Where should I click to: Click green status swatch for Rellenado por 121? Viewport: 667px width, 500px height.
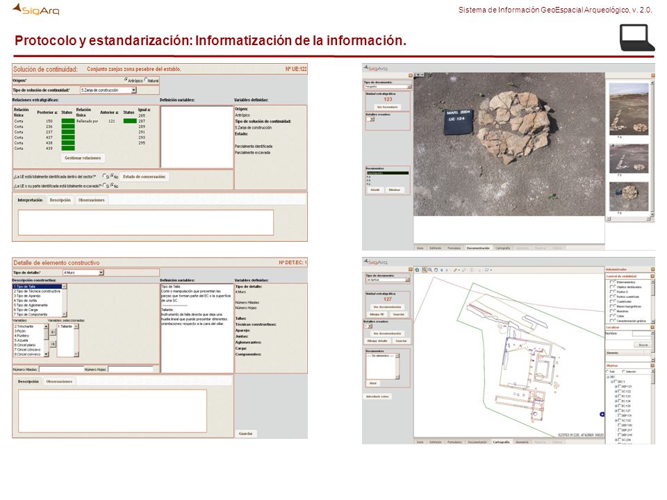point(130,121)
